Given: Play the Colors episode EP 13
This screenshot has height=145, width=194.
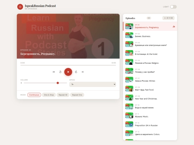Looking at the screenshot, I should point(150,133).
